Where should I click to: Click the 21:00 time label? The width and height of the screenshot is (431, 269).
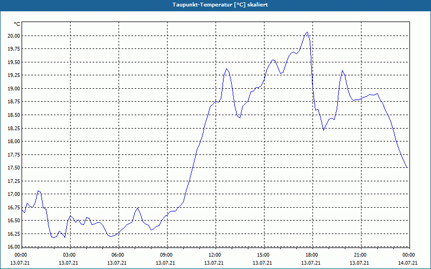[x=360, y=255]
